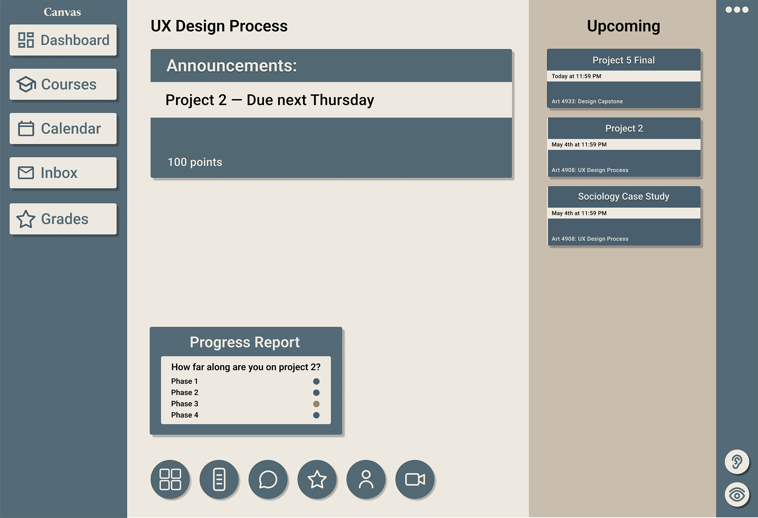Expand the Sociology Case Study card
This screenshot has width=758, height=518.
[624, 216]
